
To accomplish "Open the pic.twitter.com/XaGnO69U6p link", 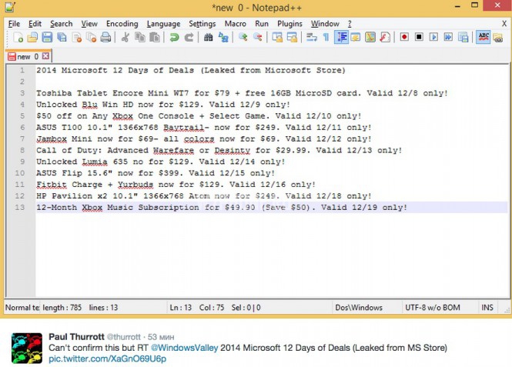I will (x=108, y=359).
